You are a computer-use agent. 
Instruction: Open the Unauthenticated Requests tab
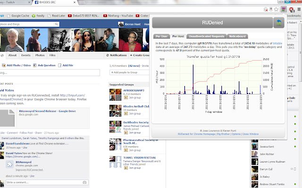(x=207, y=36)
